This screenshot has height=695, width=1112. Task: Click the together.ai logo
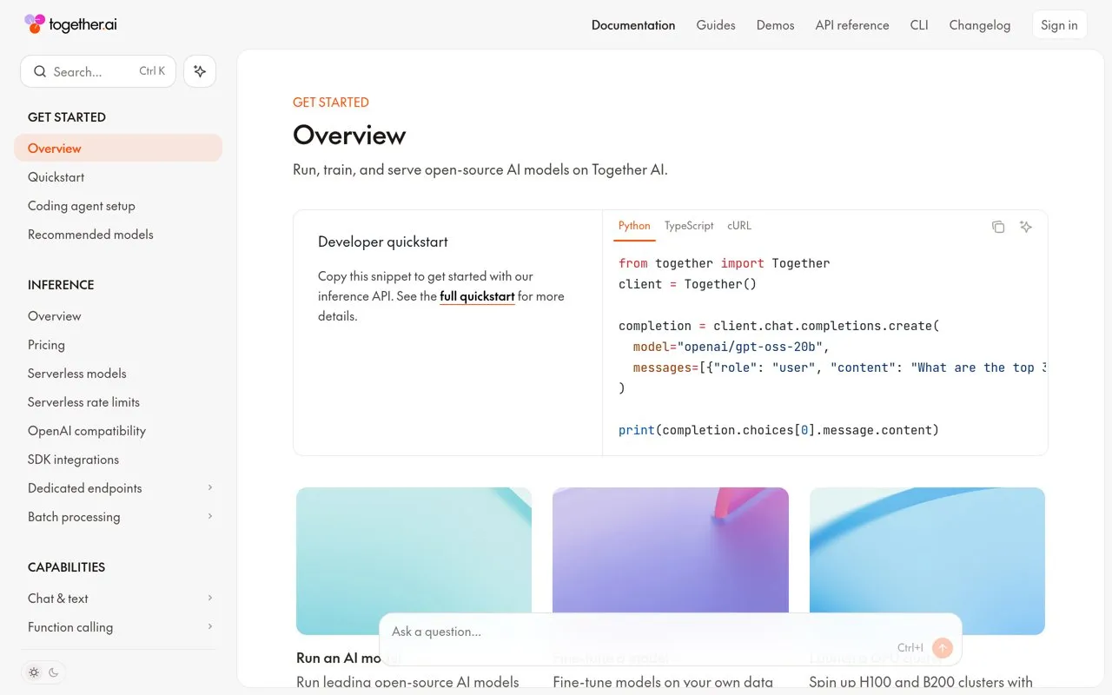click(x=70, y=24)
